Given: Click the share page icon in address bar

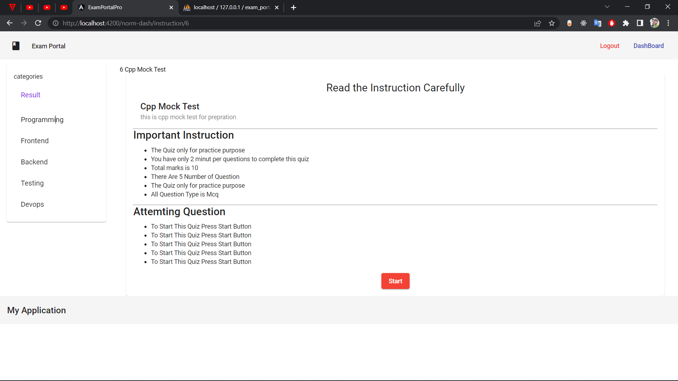Looking at the screenshot, I should coord(537,23).
